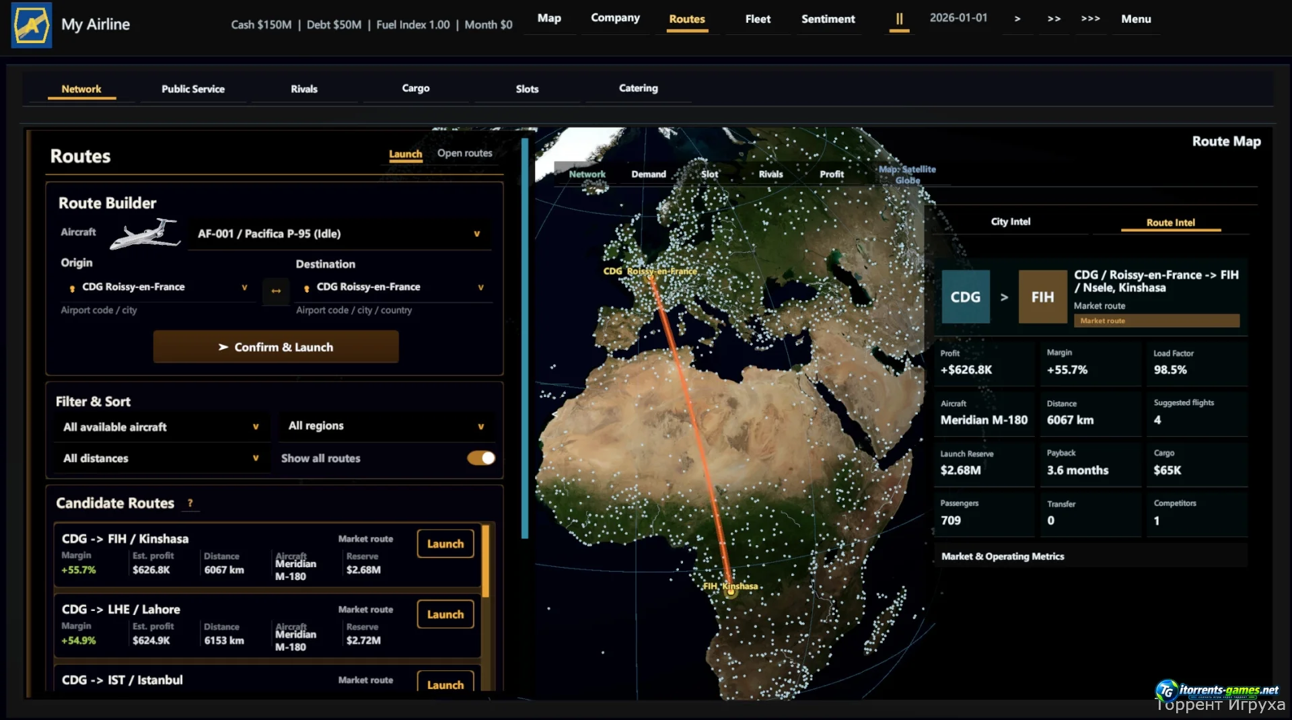Switch map mode via Map: Satellite Globe
Image resolution: width=1292 pixels, height=720 pixels.
pos(907,175)
